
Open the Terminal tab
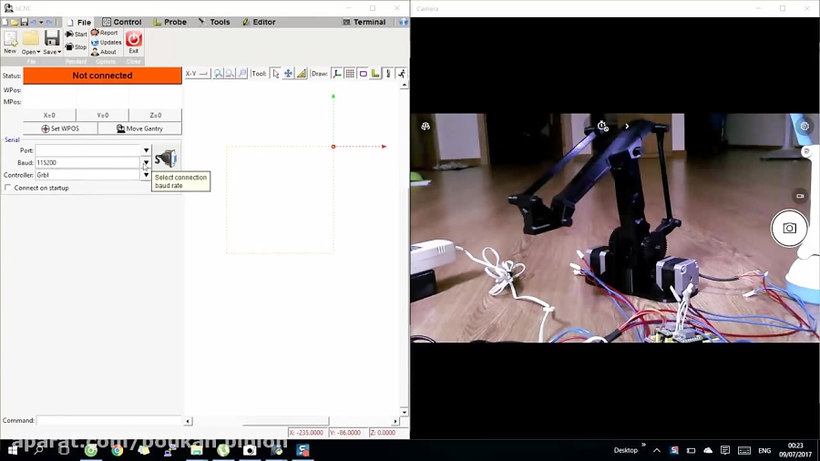point(364,22)
